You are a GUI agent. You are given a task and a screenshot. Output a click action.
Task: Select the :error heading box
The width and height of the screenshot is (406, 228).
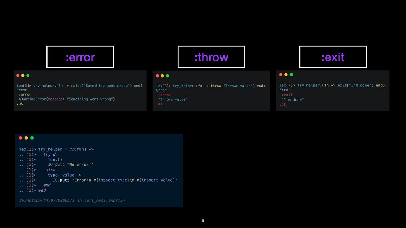80,57
